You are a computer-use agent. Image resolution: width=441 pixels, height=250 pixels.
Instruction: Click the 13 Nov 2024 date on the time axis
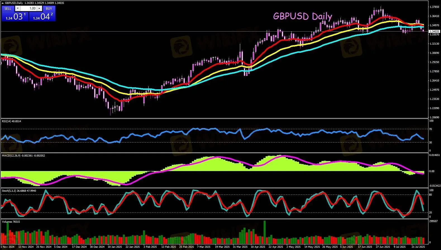click(26, 247)
